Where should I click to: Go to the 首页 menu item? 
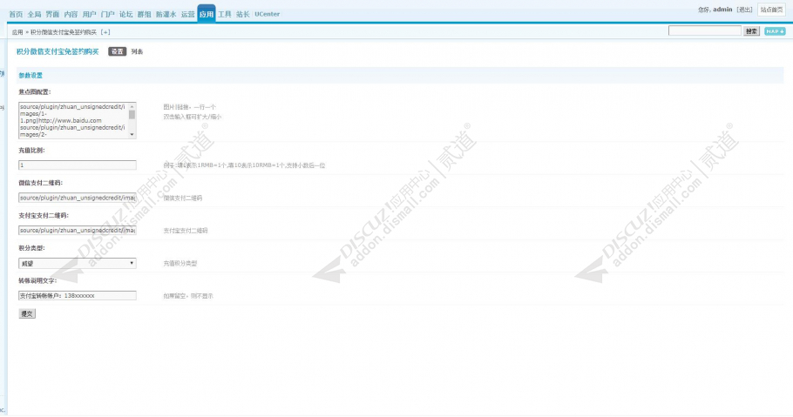tap(16, 14)
